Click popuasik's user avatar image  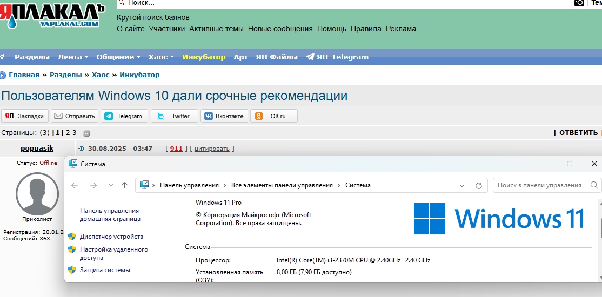click(37, 194)
